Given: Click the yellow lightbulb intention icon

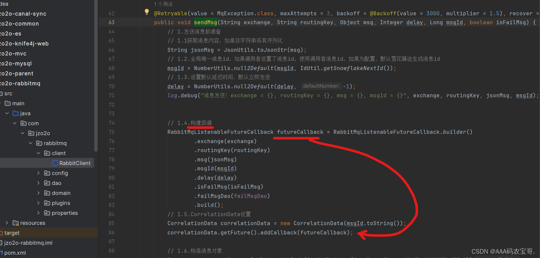Looking at the screenshot, I should 147,12.
